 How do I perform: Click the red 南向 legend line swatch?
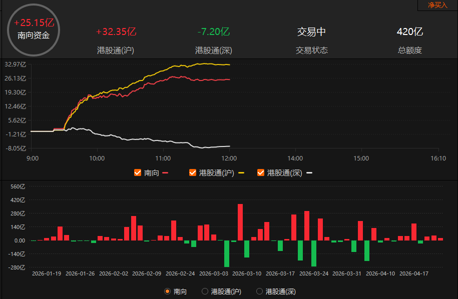[x=165, y=173]
